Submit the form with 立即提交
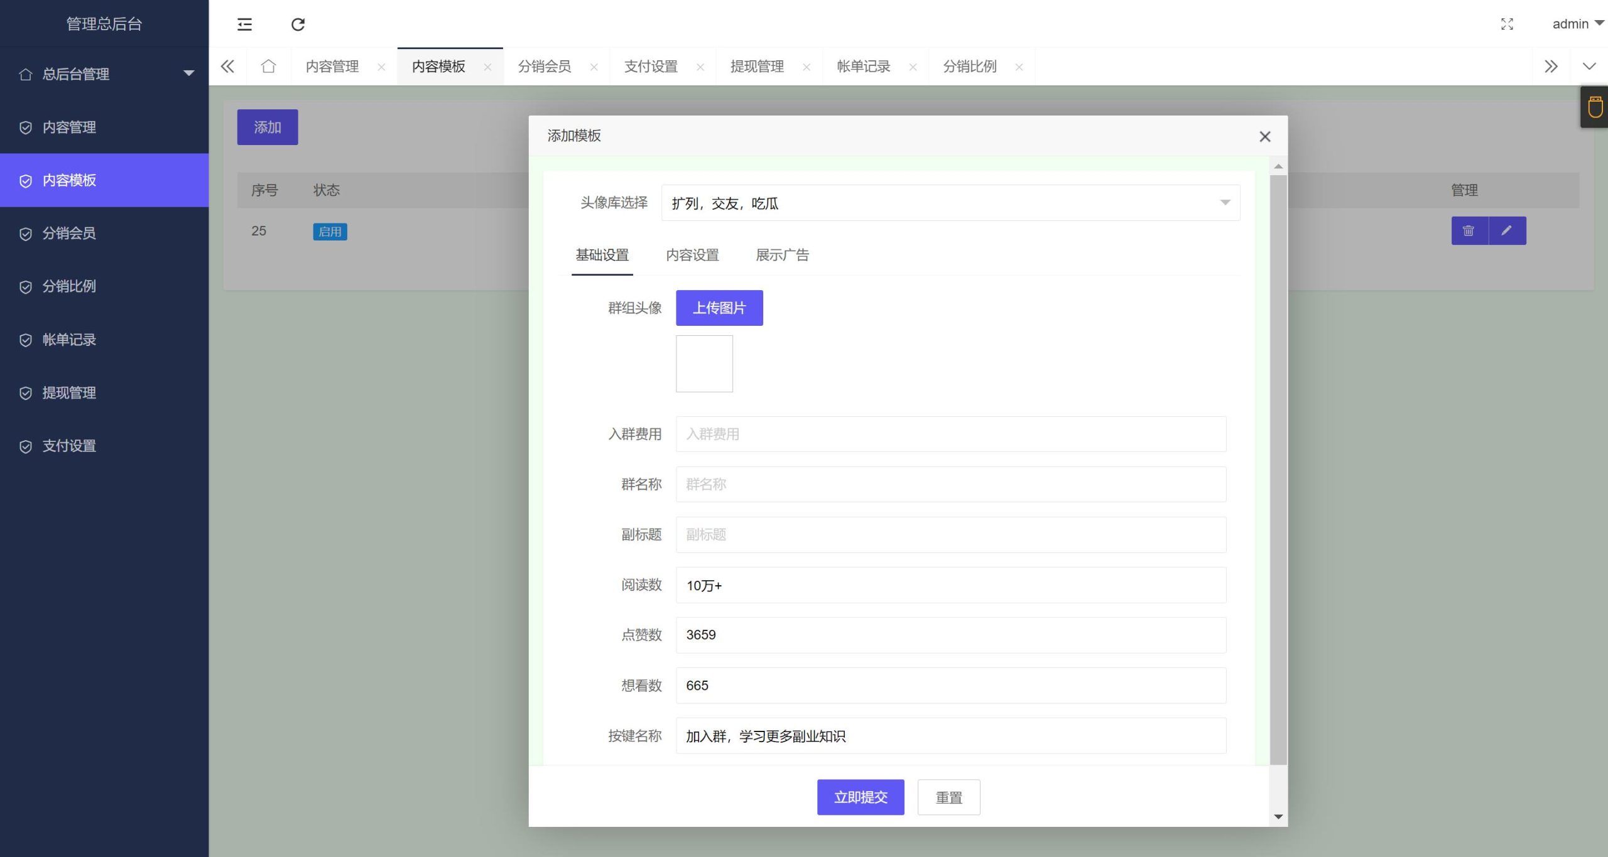The height and width of the screenshot is (857, 1608). (x=860, y=797)
